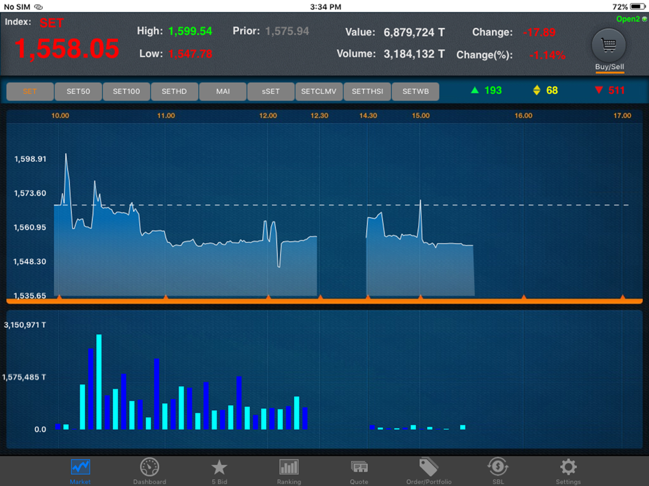
Task: Tap the 1,535.65 price axis label
Action: click(31, 296)
